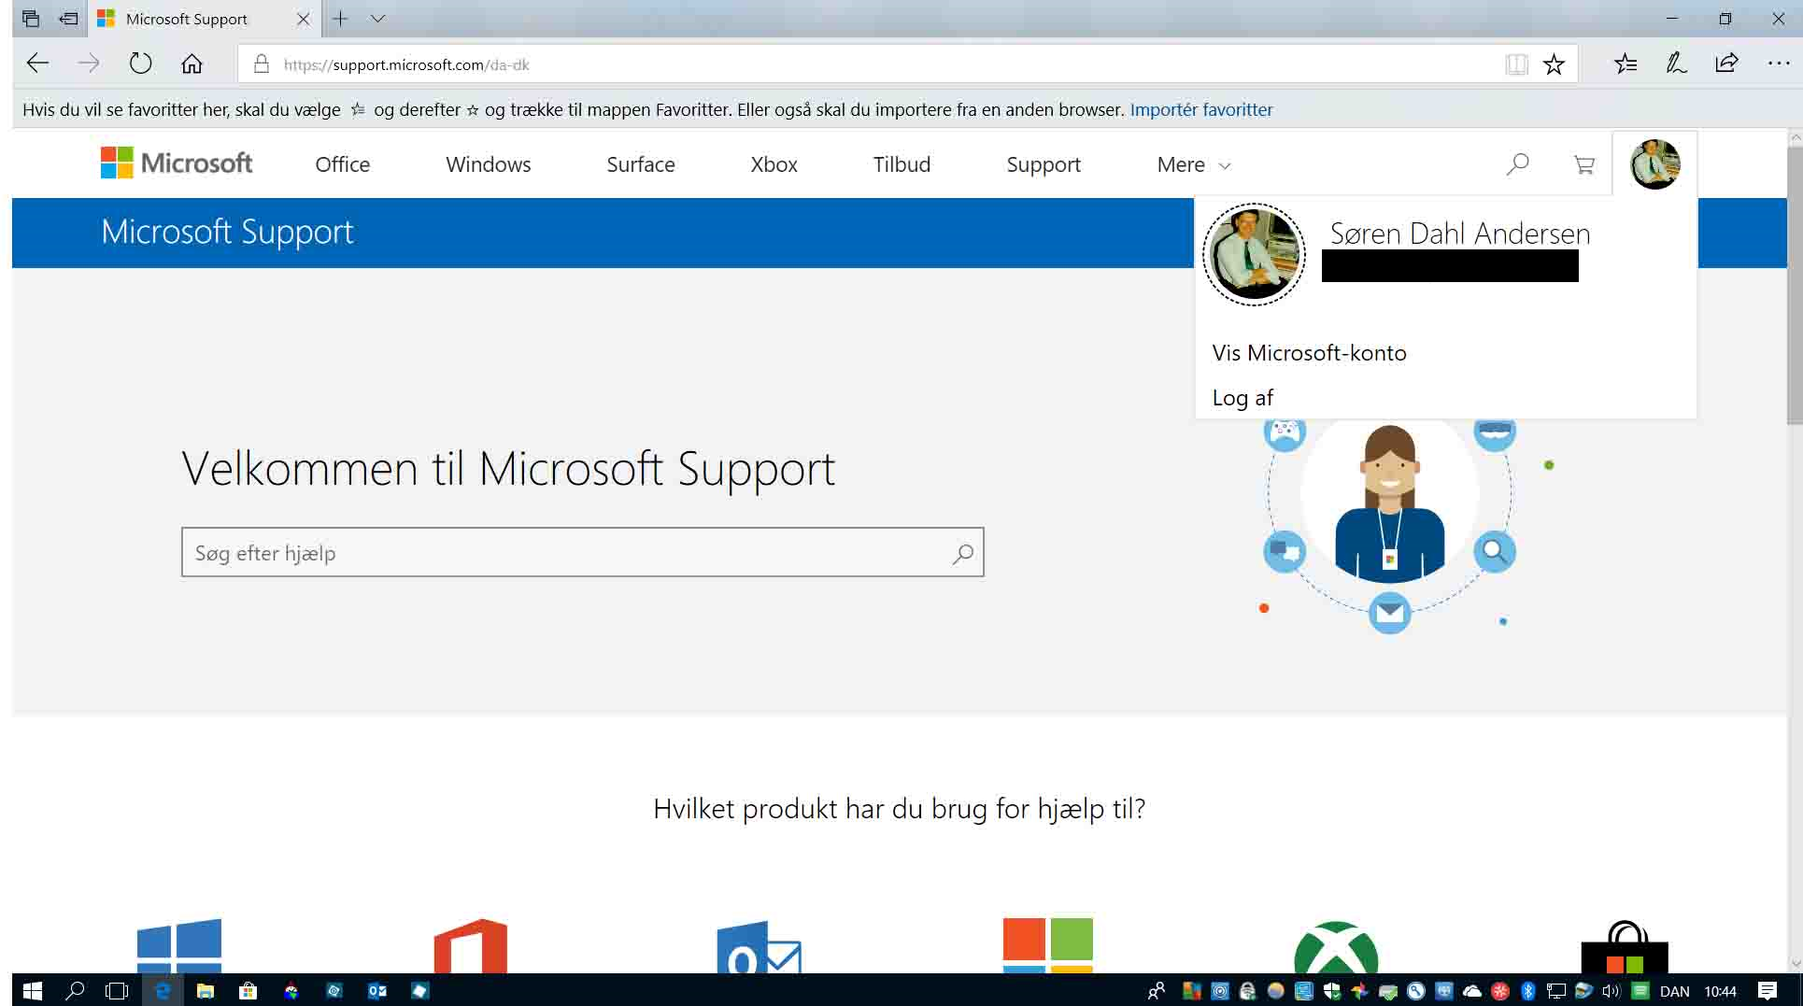This screenshot has height=1006, width=1803.
Task: Click the Windows Defender shield tray icon
Action: 1332,991
